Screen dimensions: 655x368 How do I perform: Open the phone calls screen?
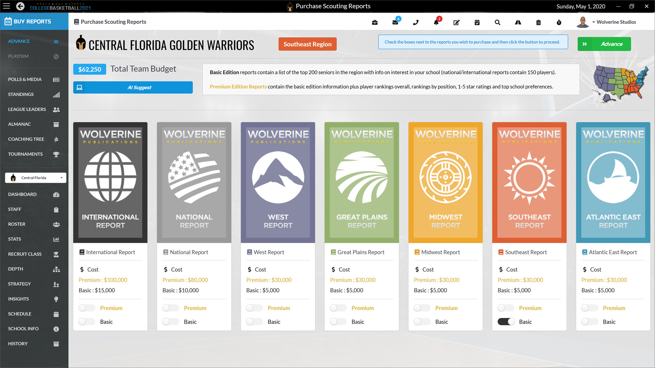(416, 22)
